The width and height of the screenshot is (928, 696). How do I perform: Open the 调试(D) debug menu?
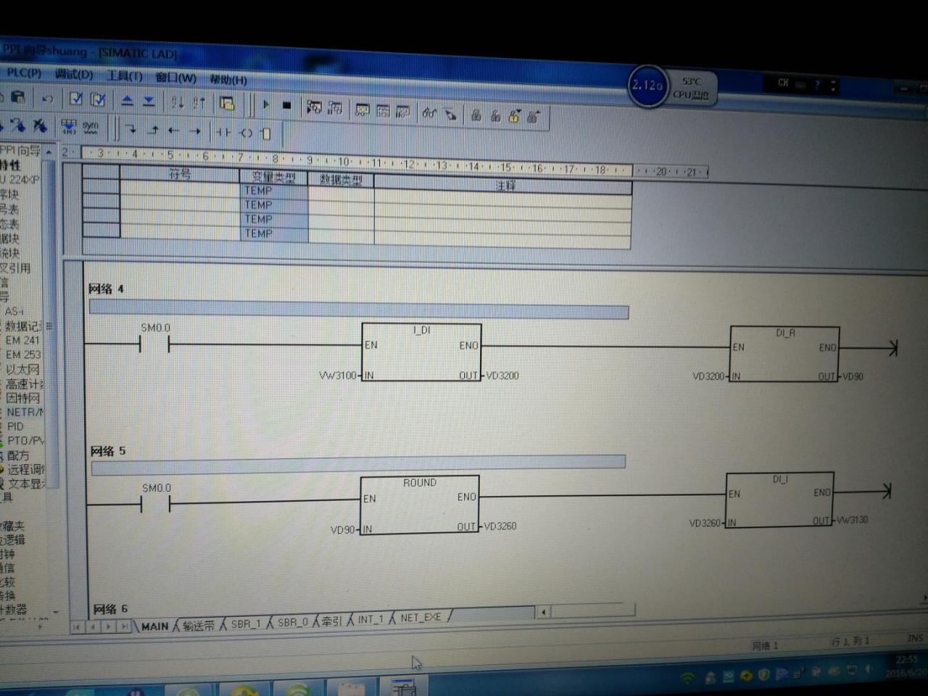coord(74,74)
